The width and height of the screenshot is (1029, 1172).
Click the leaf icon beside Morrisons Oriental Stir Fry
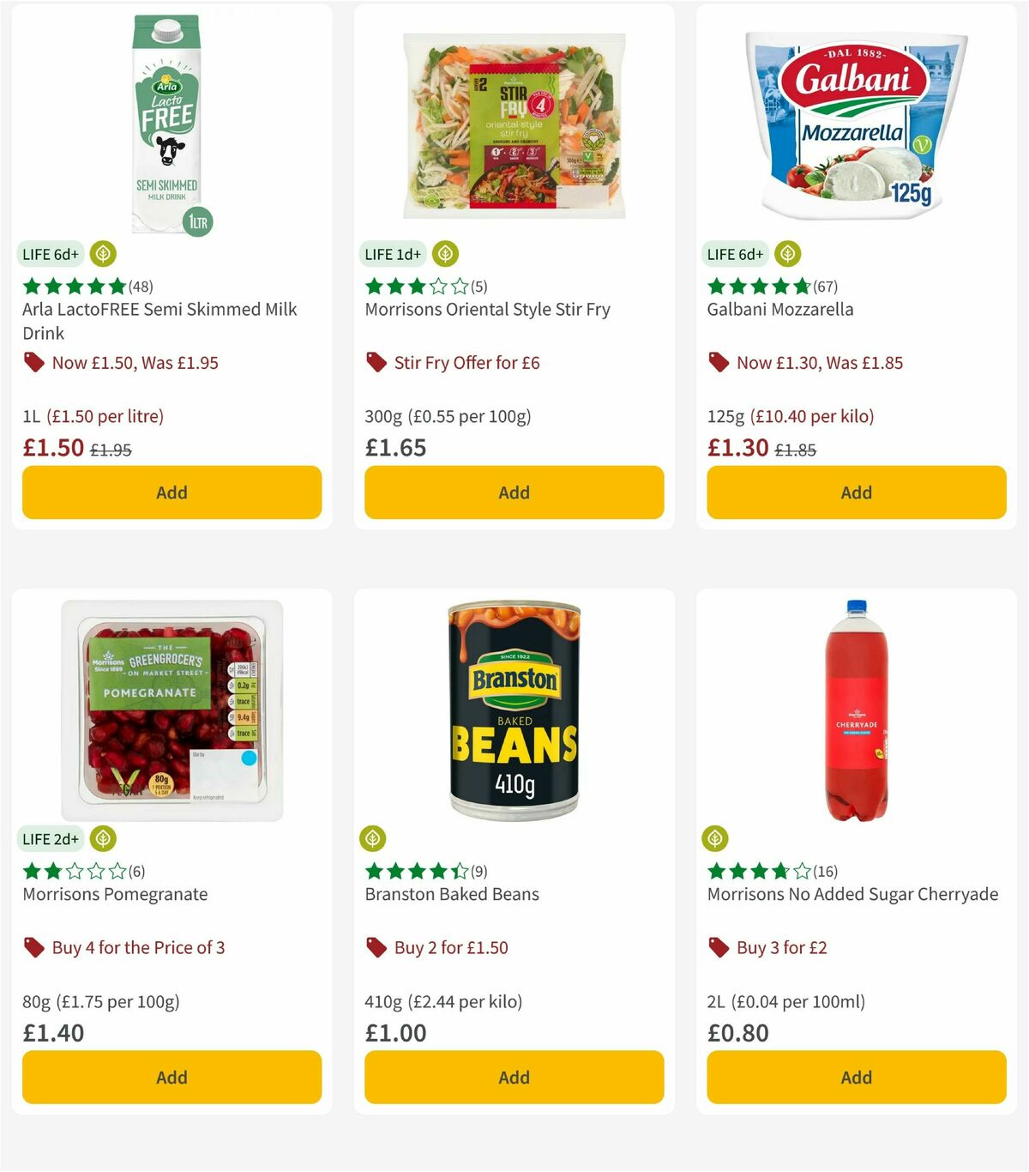pyautogui.click(x=445, y=254)
